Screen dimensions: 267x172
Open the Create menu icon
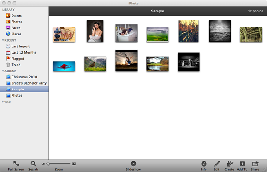tap(229, 165)
